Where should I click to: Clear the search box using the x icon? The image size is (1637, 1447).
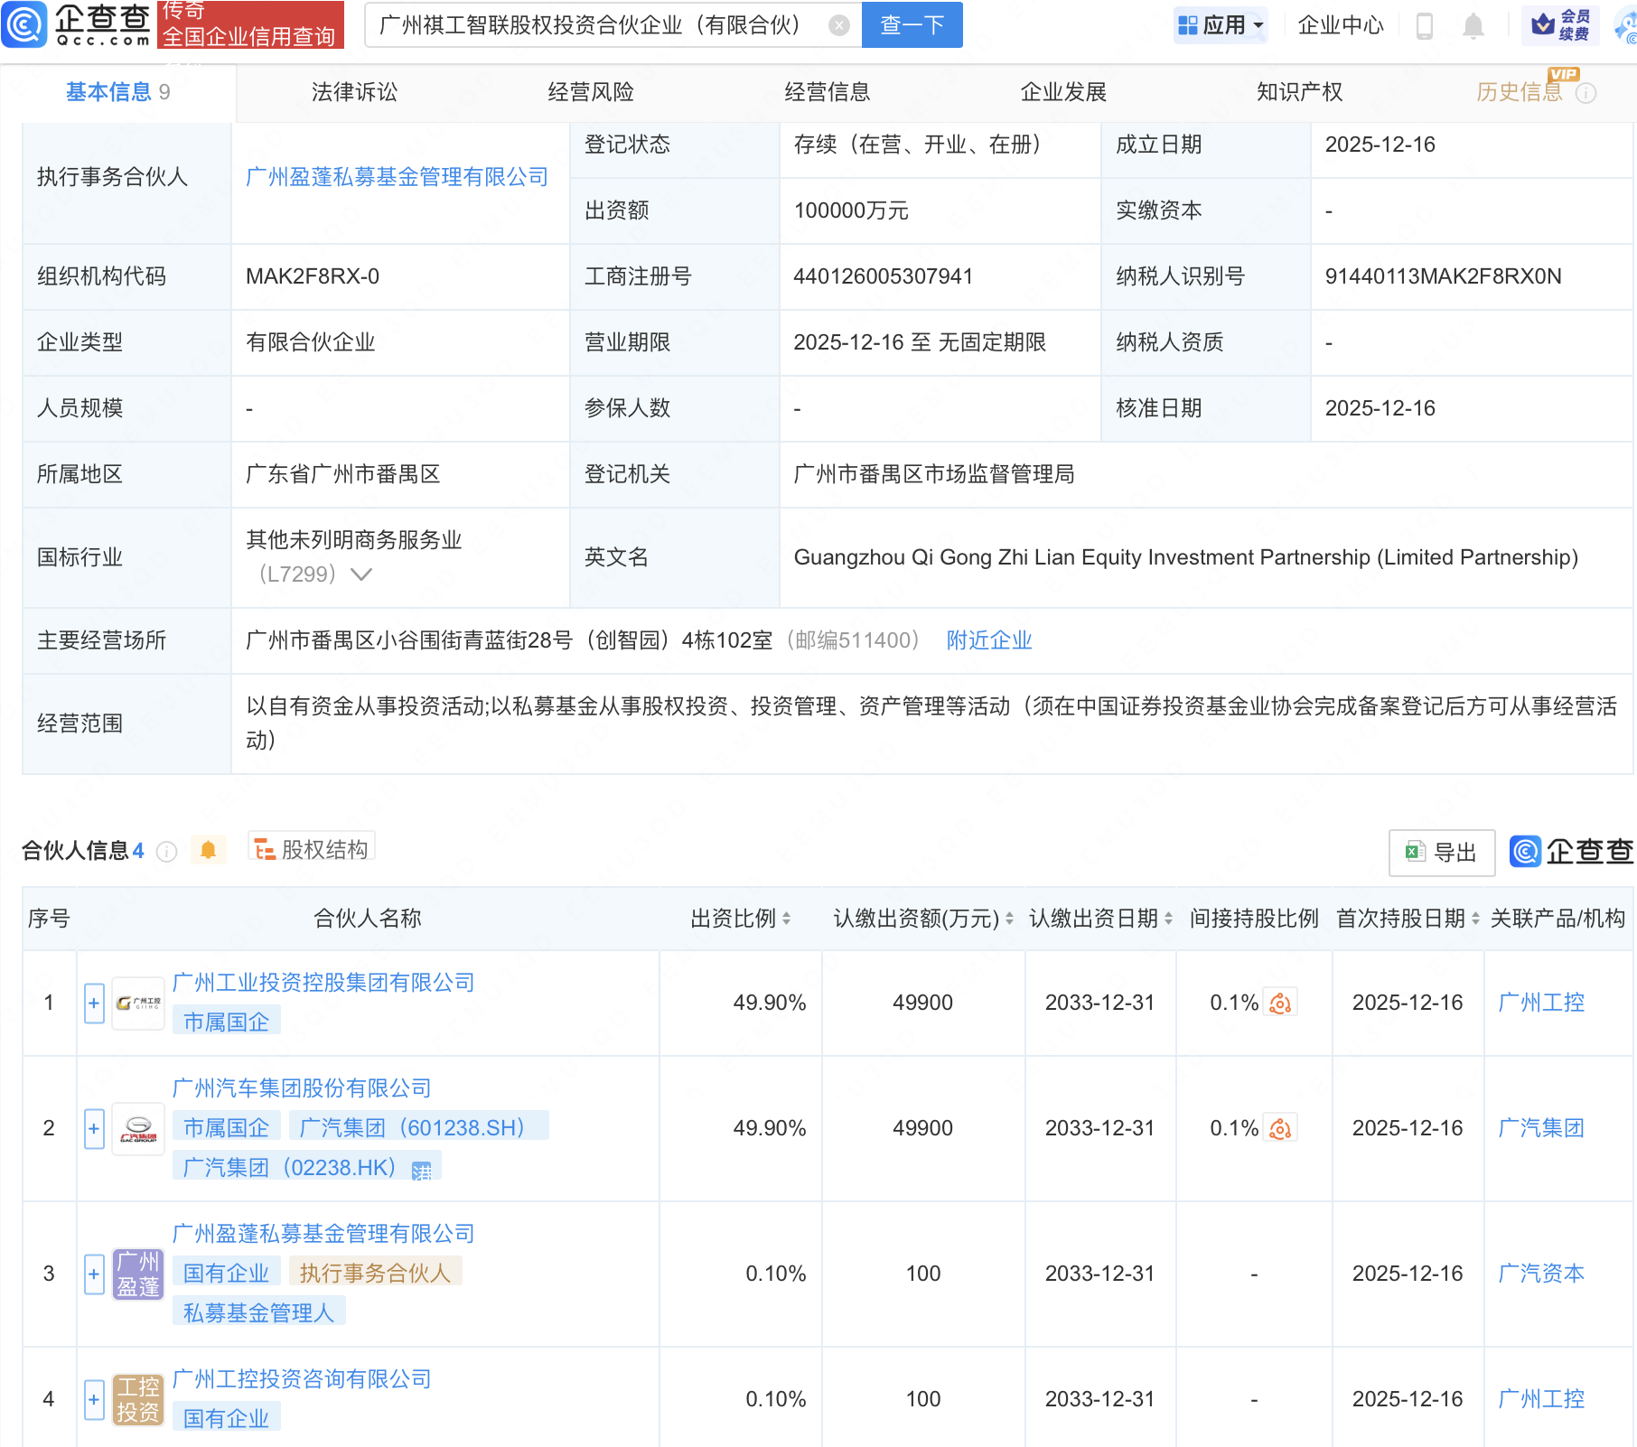(x=840, y=25)
